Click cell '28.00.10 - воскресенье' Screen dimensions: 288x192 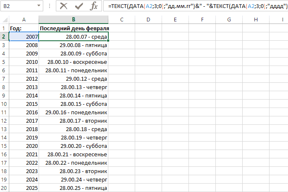(73, 62)
